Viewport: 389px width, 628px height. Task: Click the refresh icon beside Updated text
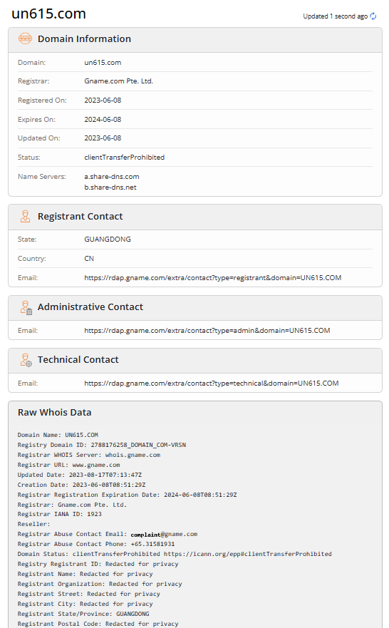[x=373, y=16]
